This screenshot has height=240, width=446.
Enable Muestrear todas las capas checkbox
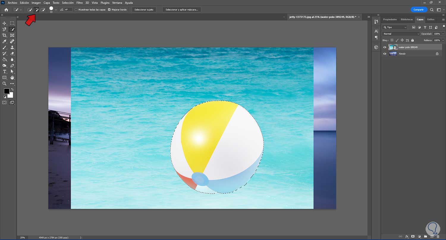click(76, 10)
